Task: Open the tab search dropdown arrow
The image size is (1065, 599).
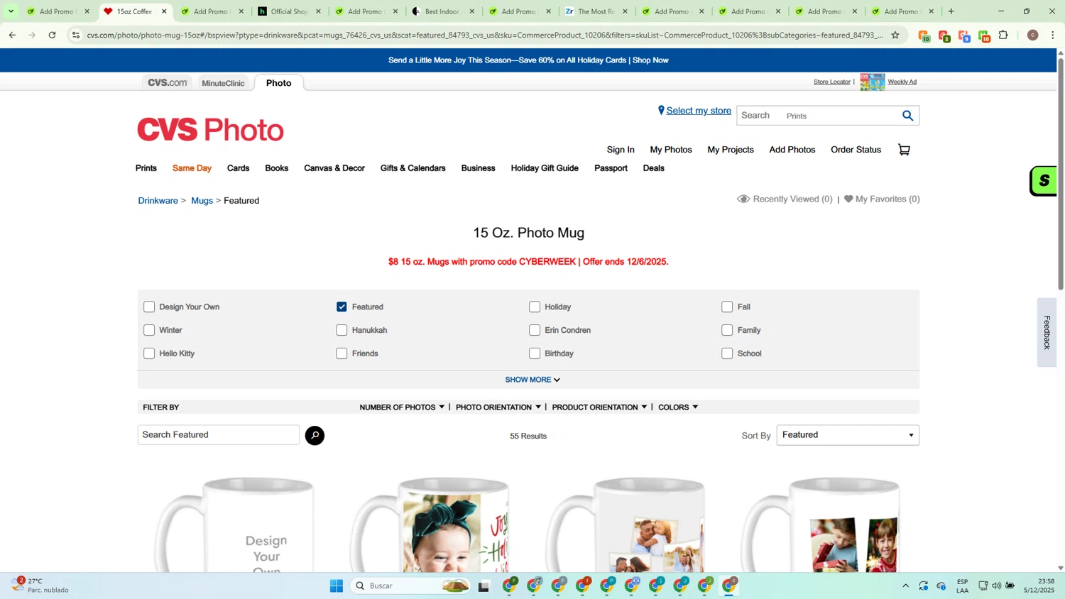Action: tap(11, 11)
